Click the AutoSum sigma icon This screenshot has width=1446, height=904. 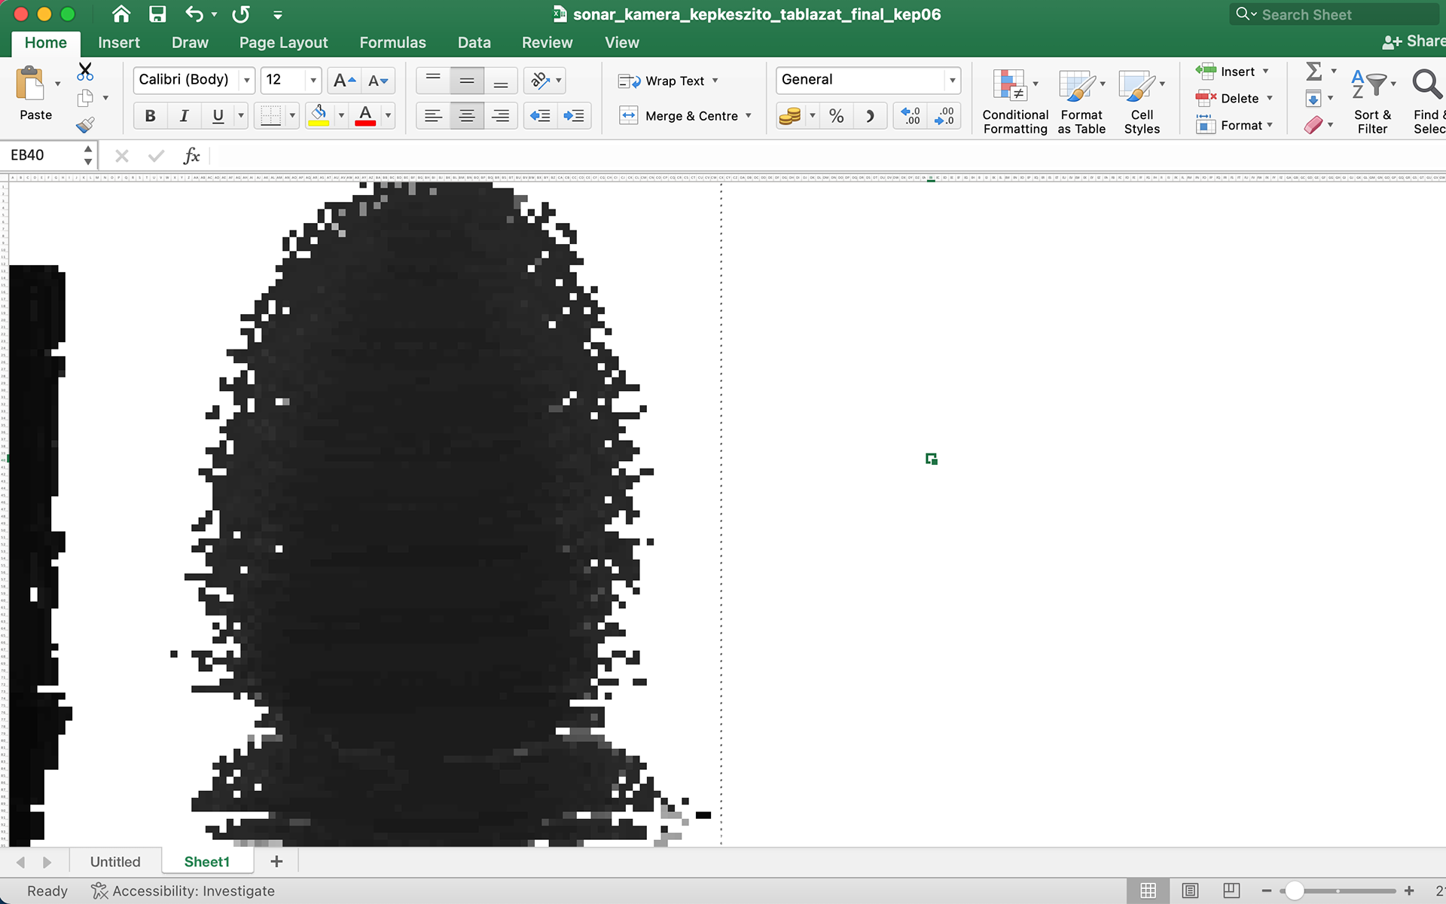pyautogui.click(x=1313, y=72)
